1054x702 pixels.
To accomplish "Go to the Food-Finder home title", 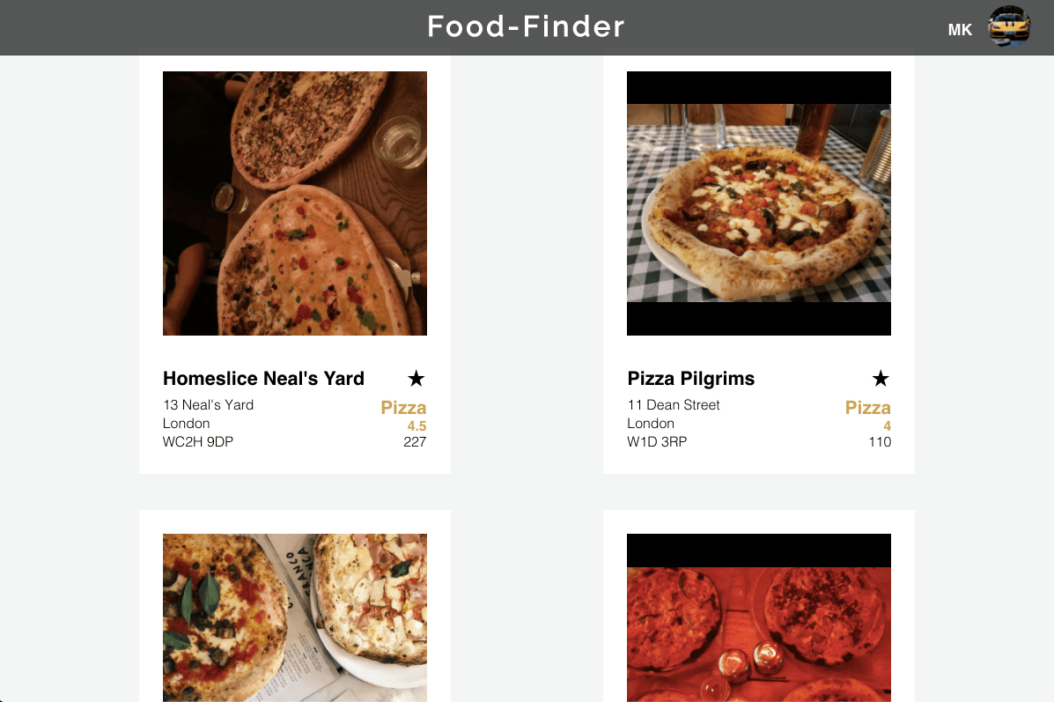I will [x=527, y=27].
